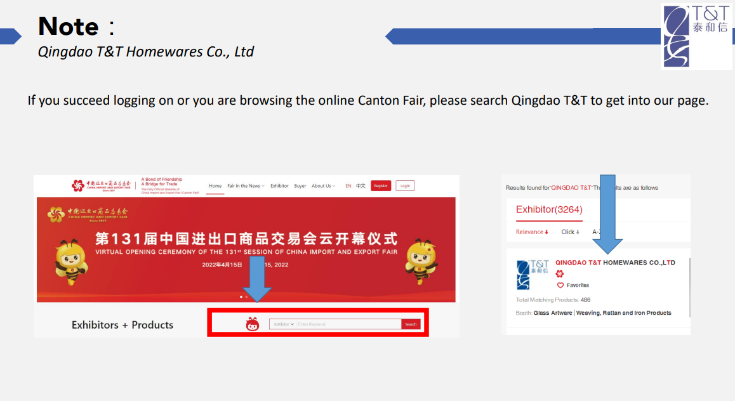Sort results by Click
This screenshot has height=401, width=735.
point(571,232)
